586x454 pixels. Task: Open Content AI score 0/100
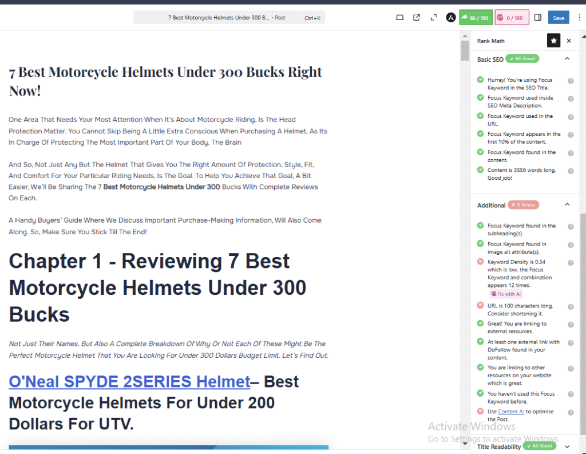[512, 18]
